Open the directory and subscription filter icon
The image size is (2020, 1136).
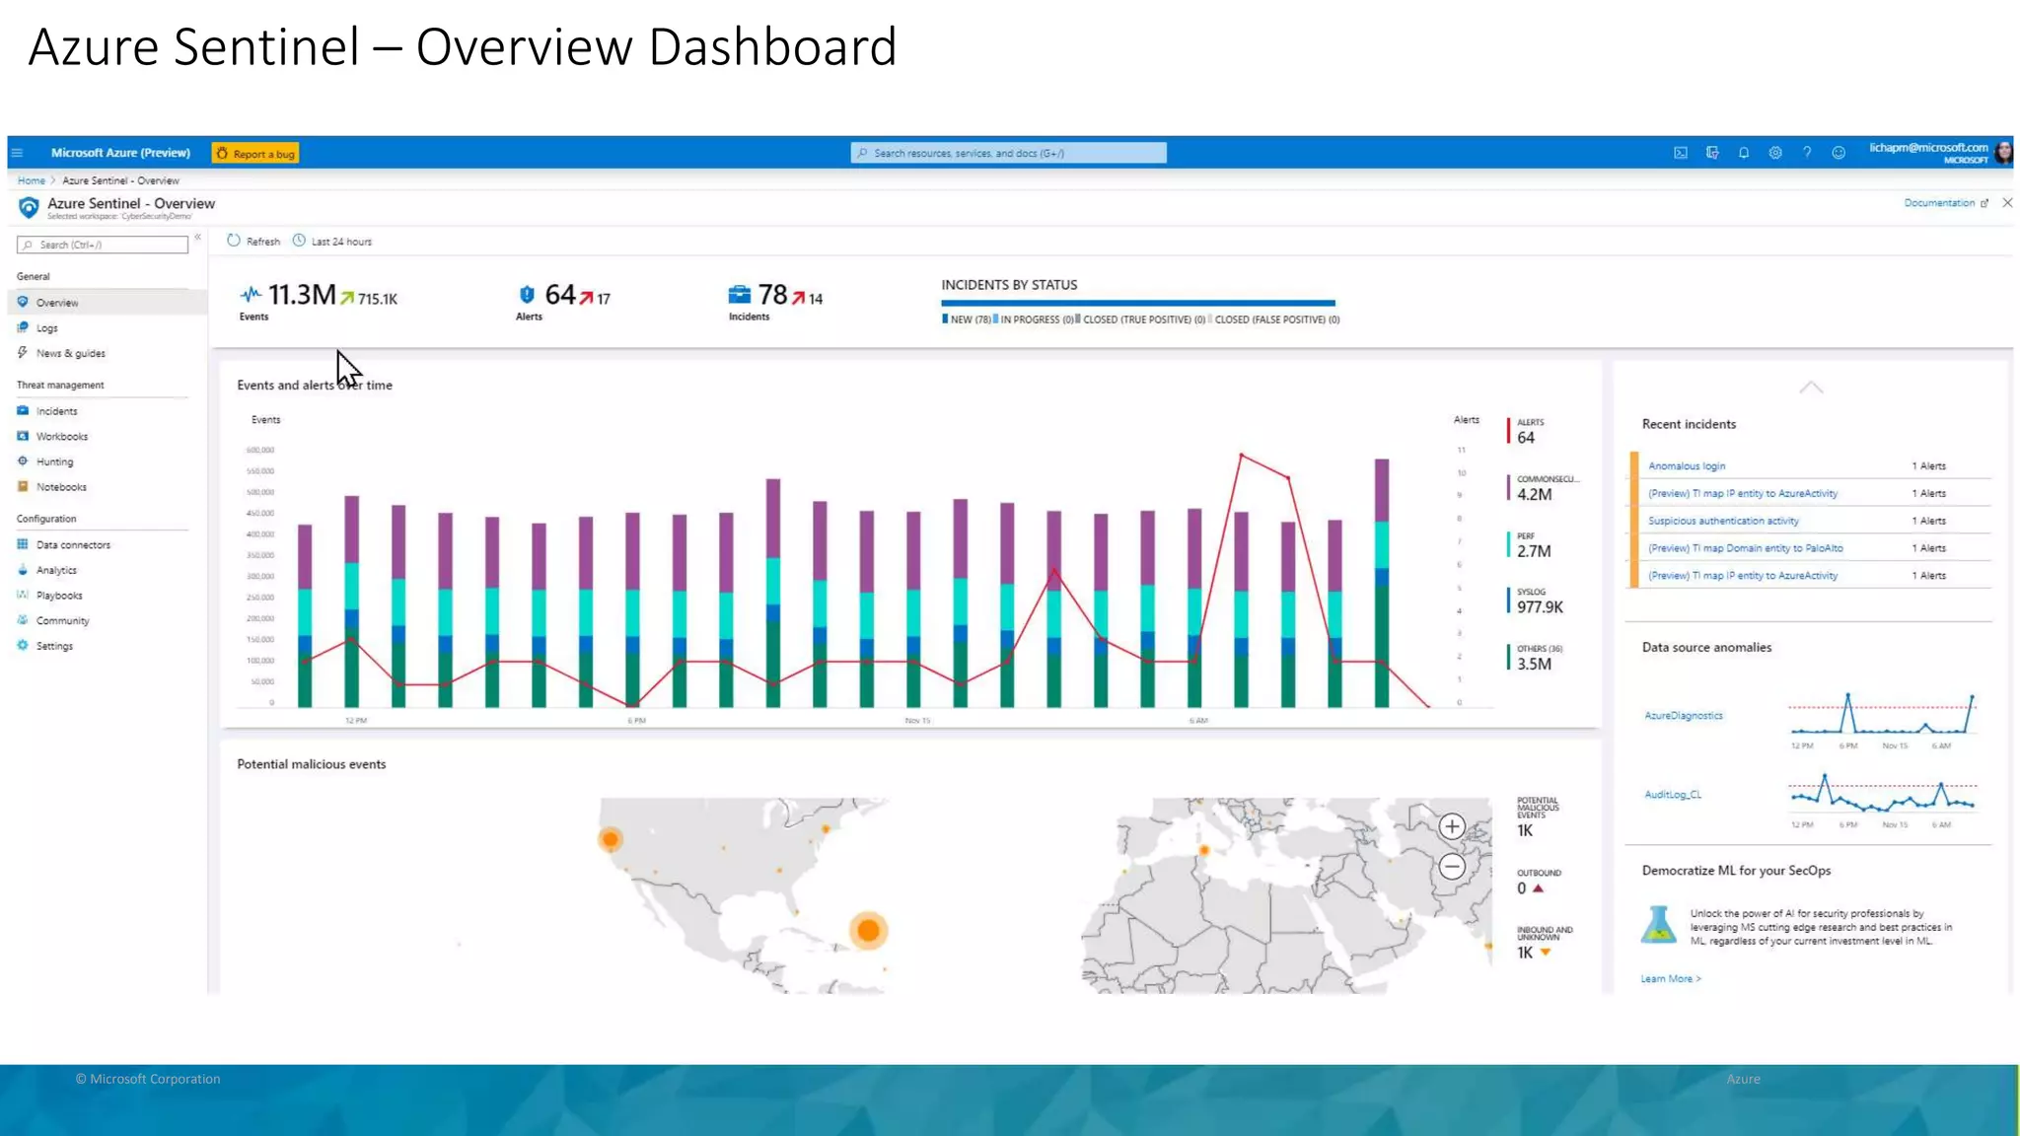tap(1712, 153)
